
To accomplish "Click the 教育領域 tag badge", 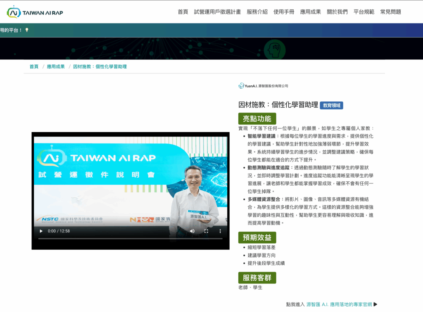I will tap(332, 105).
